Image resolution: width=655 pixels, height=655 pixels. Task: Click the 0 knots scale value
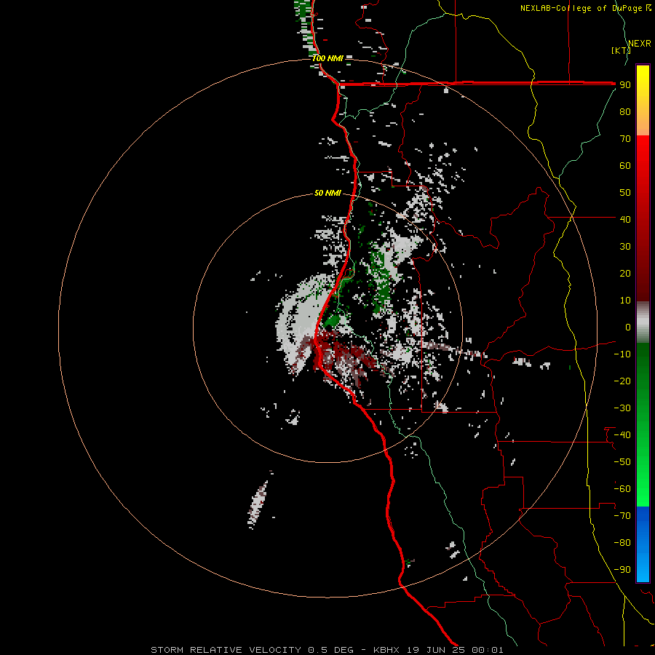[628, 327]
